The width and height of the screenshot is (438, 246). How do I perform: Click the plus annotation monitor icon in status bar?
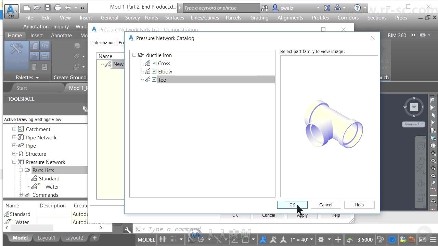338,240
